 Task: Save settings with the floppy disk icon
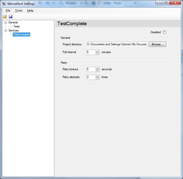pyautogui.click(x=11, y=17)
